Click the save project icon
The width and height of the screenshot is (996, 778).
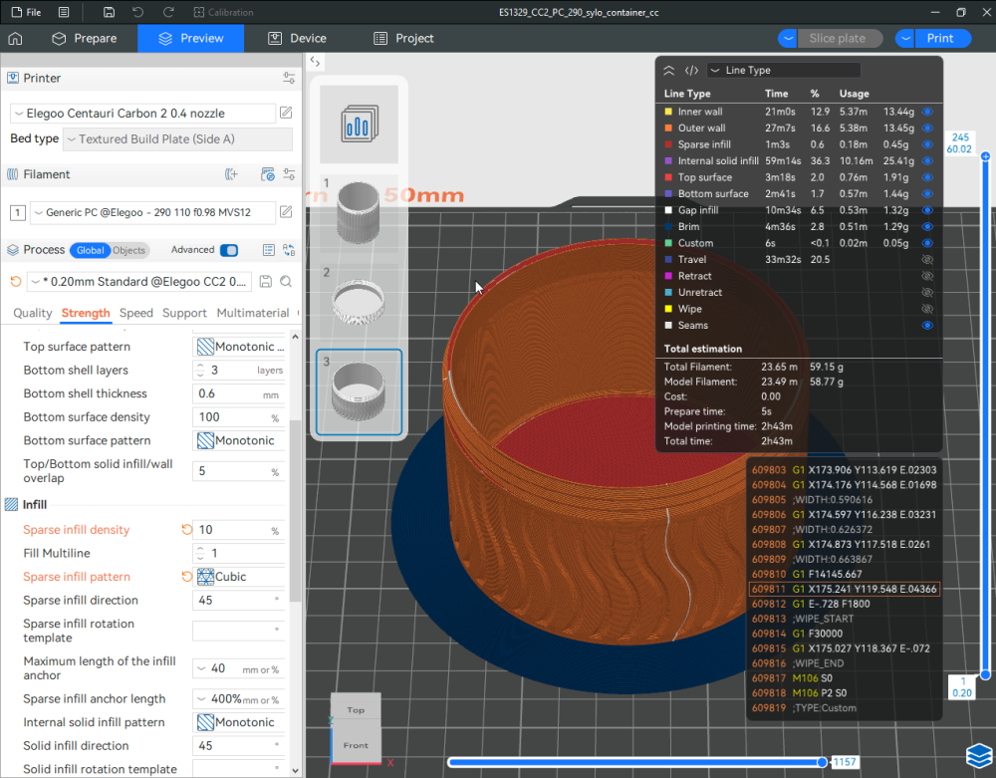click(x=109, y=12)
